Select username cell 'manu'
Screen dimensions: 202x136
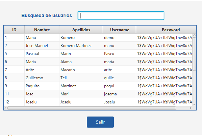click(x=120, y=46)
